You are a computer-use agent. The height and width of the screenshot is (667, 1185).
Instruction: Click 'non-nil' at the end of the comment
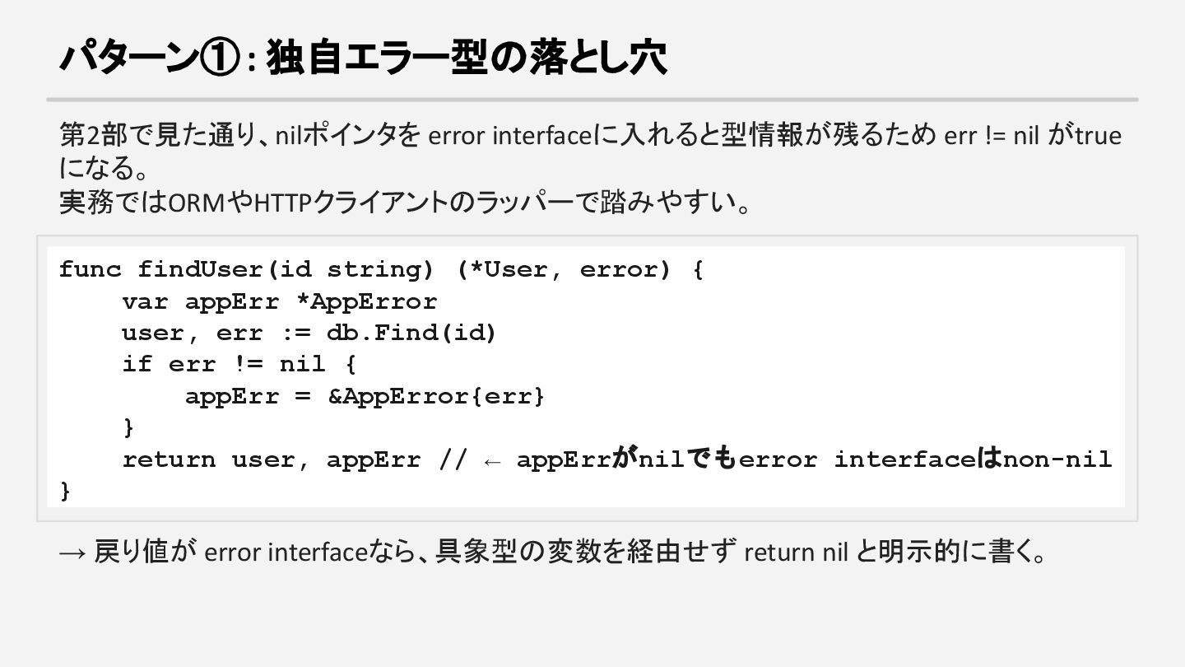point(1057,459)
